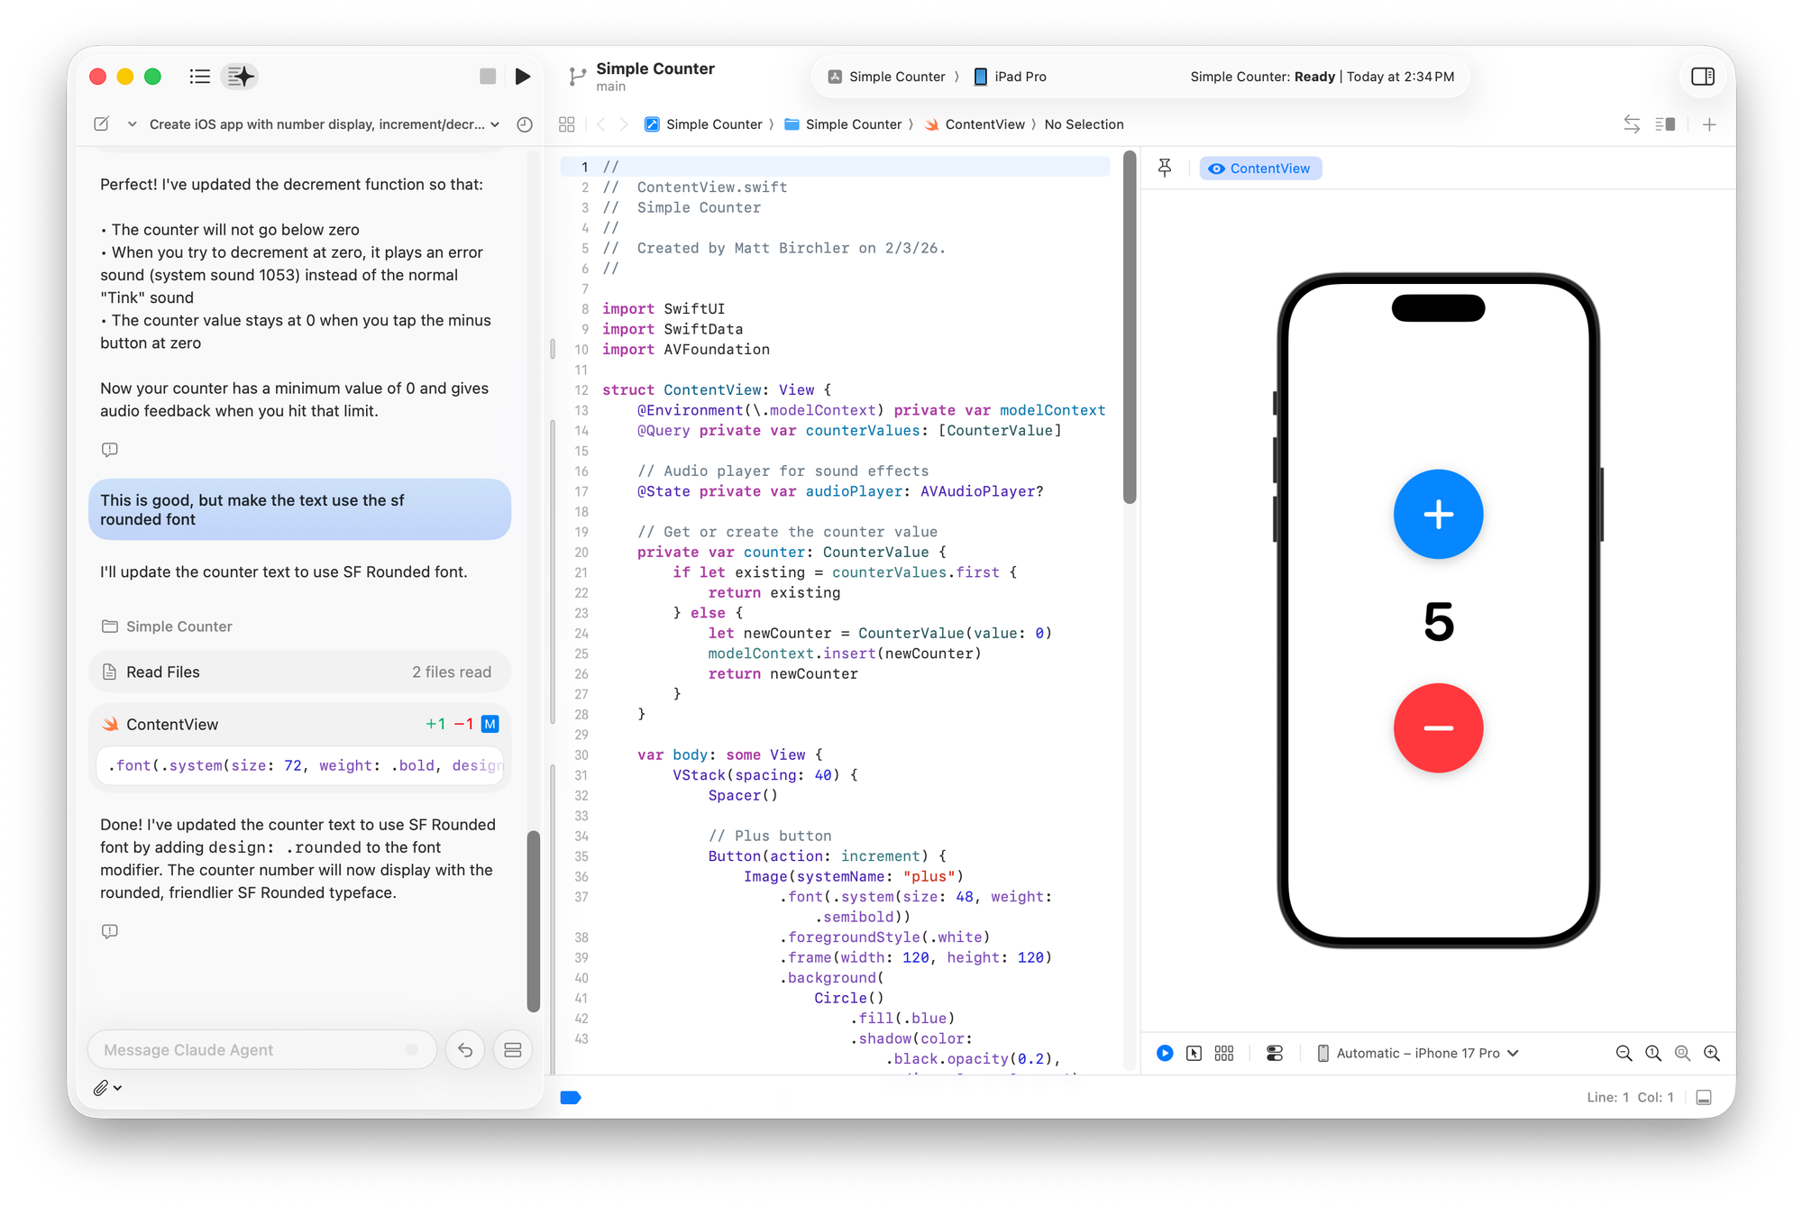The height and width of the screenshot is (1207, 1803).
Task: Toggle the right inspector panel
Action: coord(1702,77)
